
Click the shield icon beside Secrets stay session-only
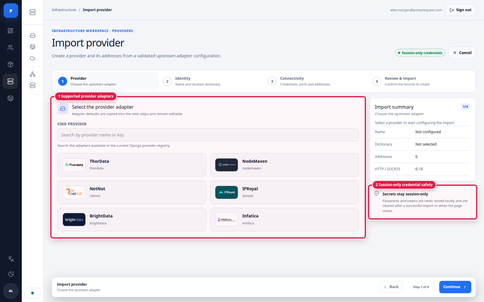click(x=377, y=194)
